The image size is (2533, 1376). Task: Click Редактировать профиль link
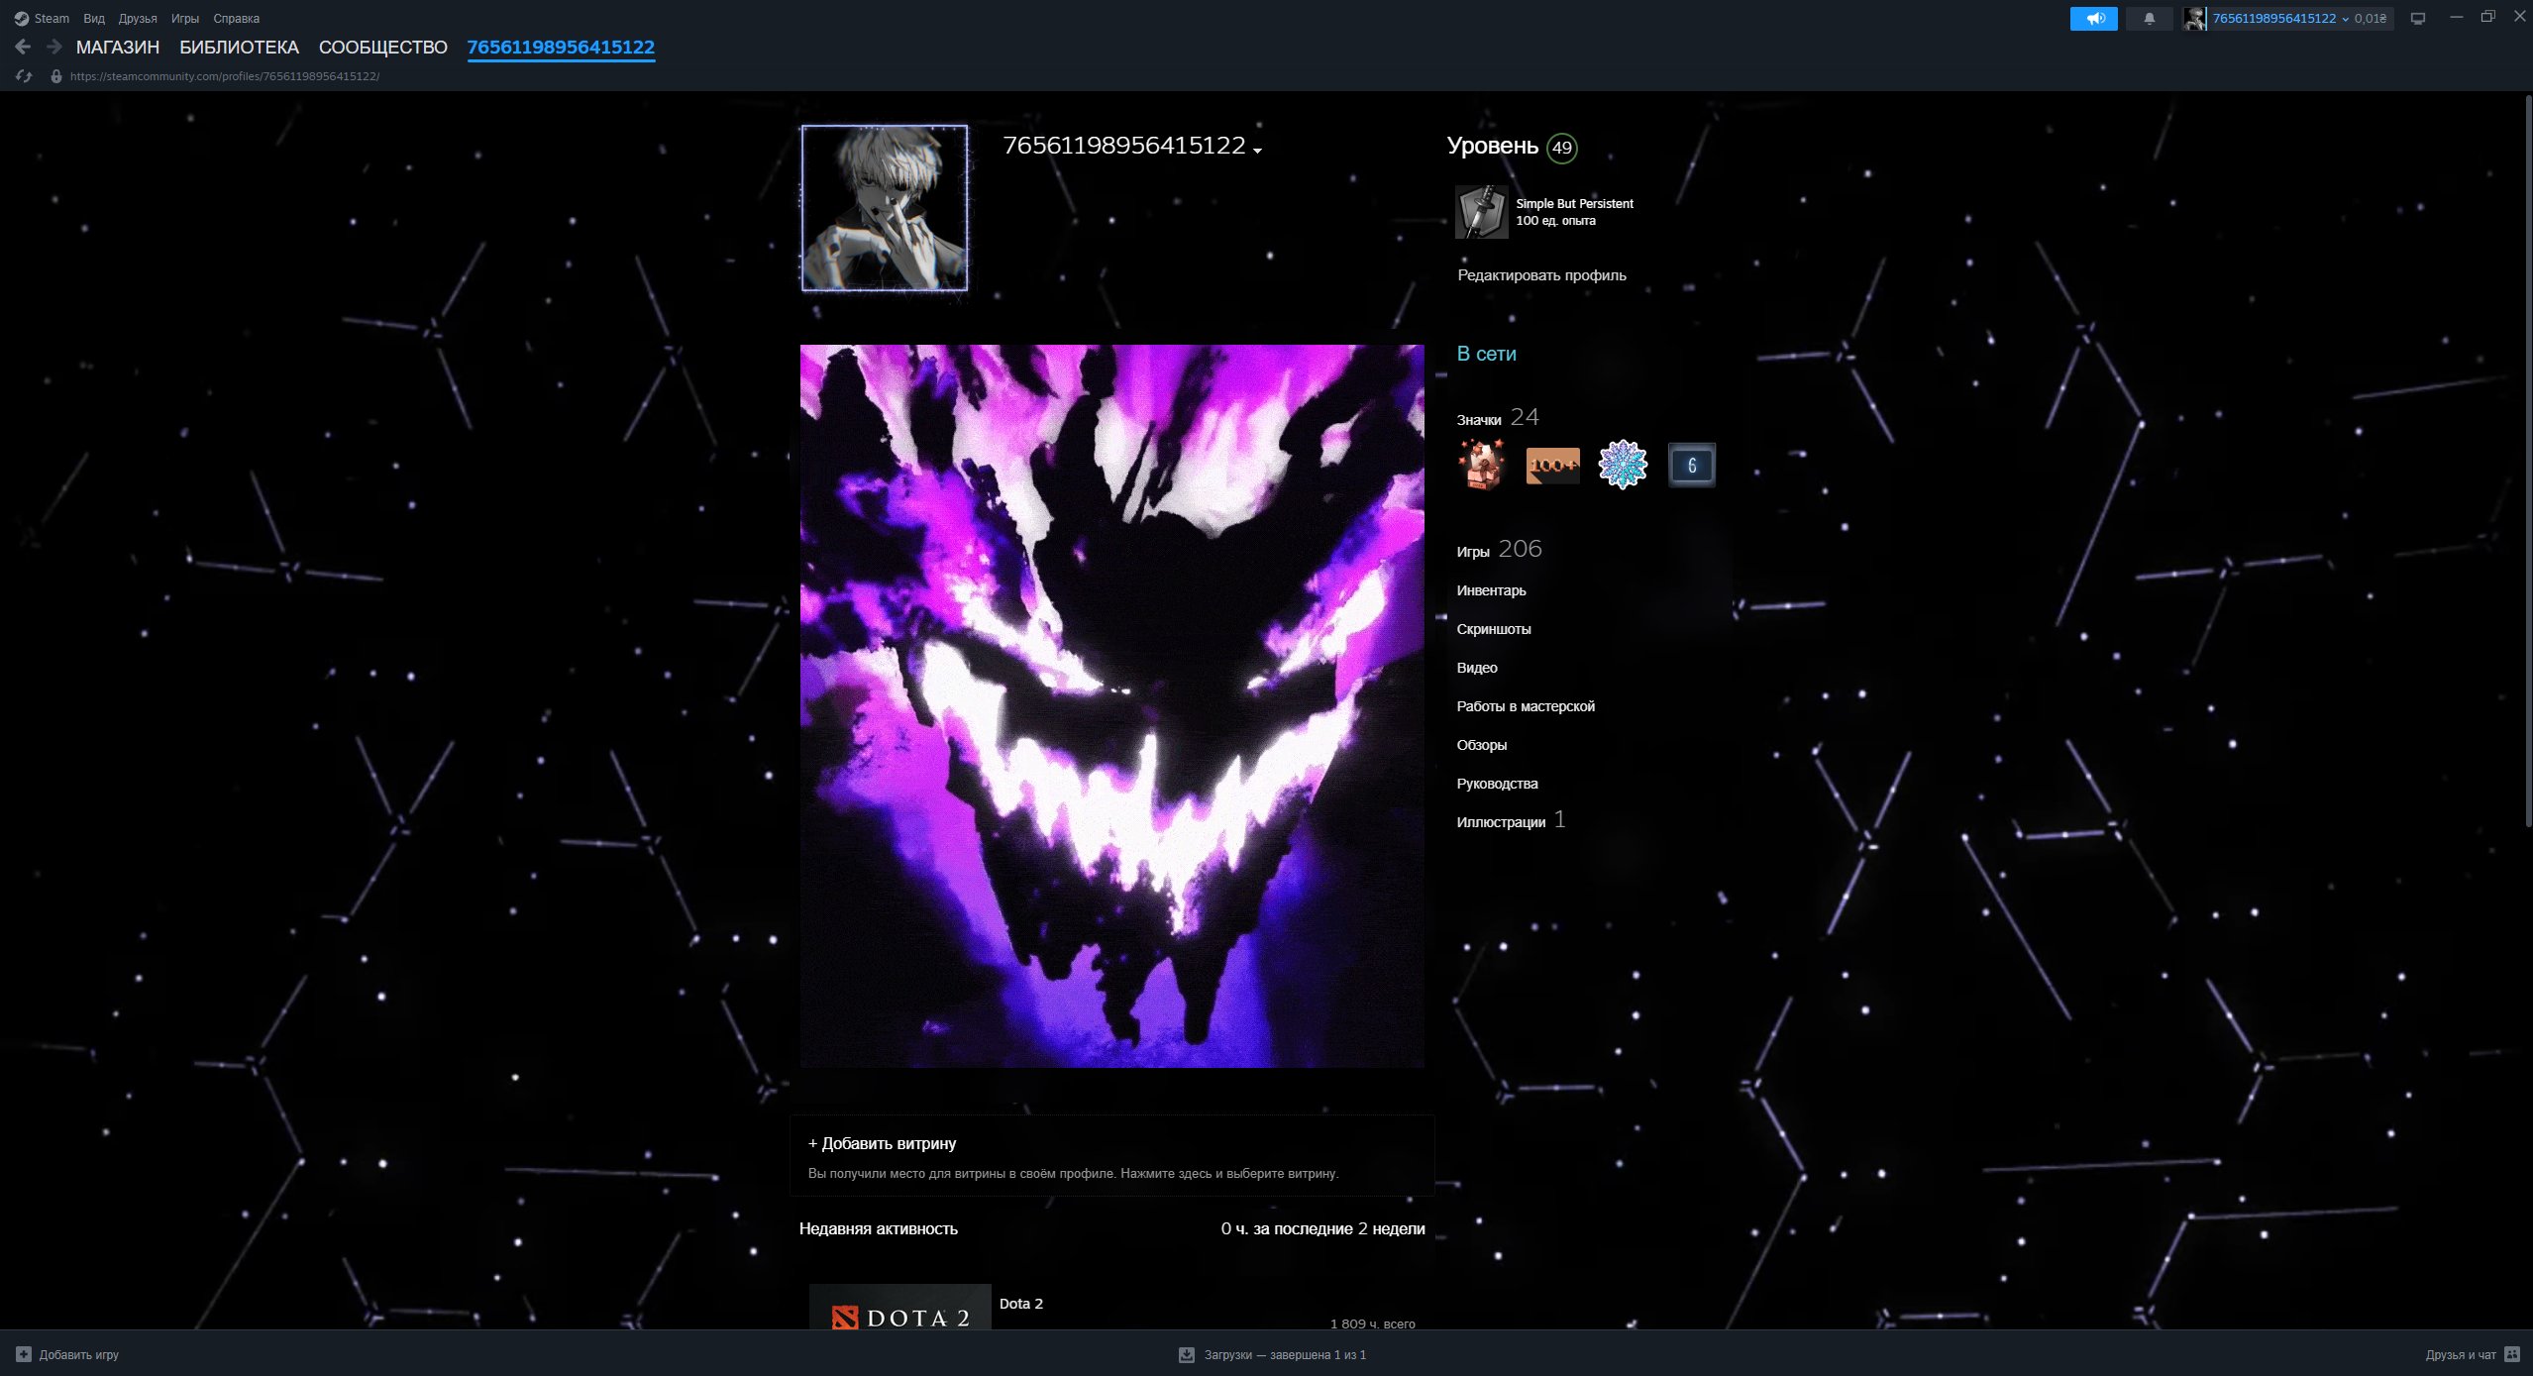click(x=1540, y=275)
